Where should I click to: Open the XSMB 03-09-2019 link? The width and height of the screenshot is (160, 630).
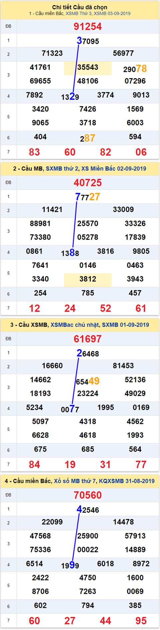(x=112, y=13)
